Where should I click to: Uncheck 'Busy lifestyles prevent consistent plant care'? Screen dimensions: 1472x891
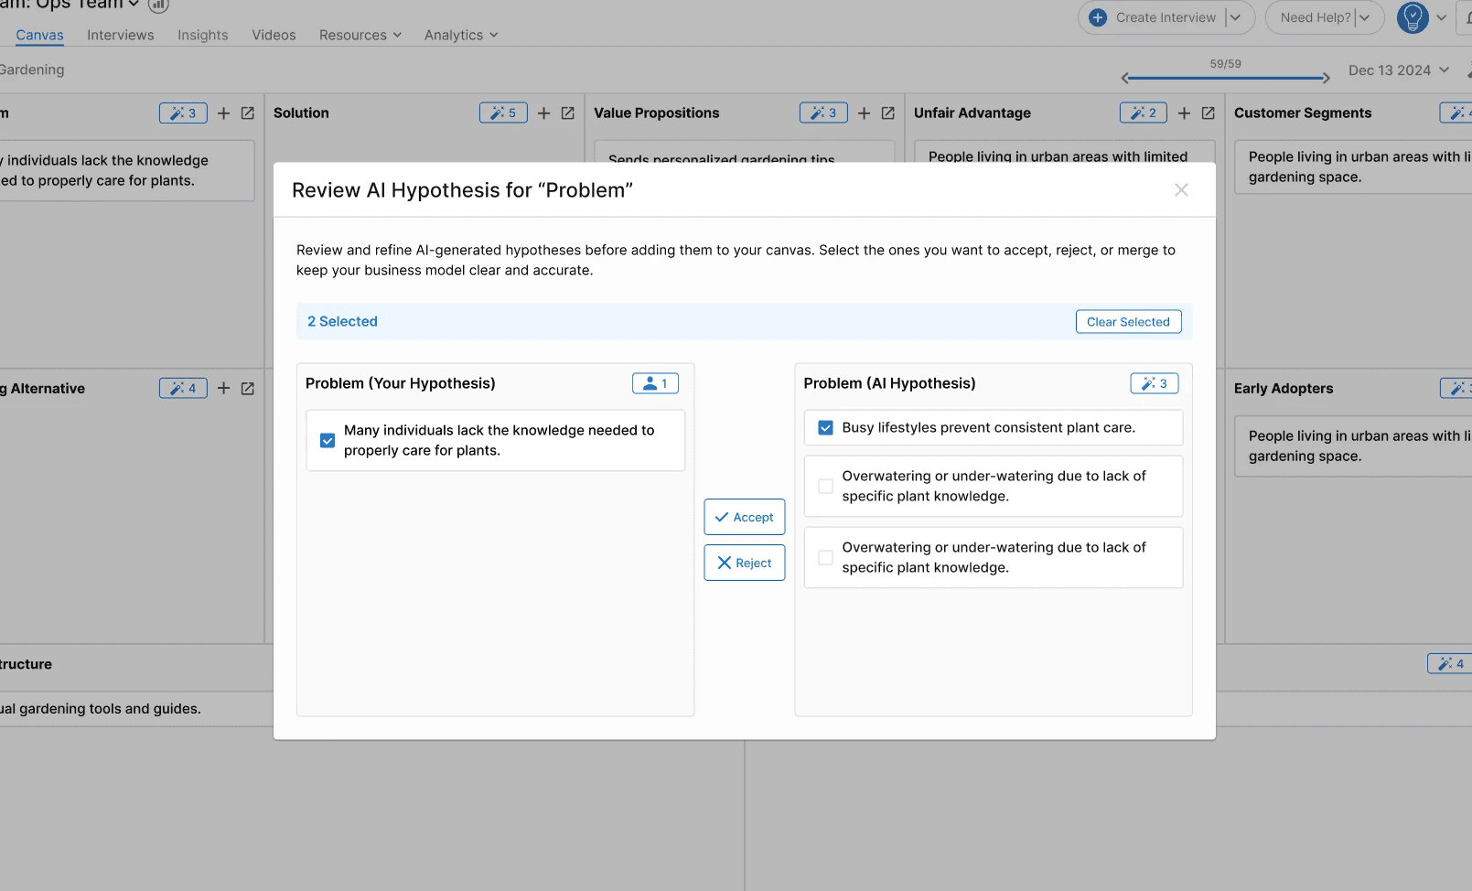tap(825, 427)
